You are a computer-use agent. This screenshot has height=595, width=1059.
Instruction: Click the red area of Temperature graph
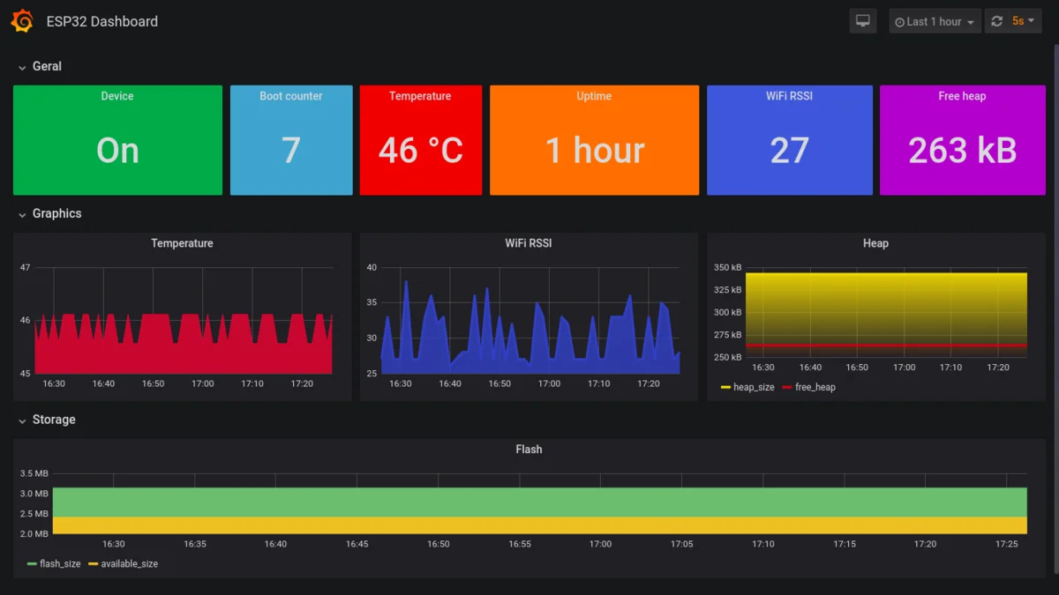coord(184,357)
